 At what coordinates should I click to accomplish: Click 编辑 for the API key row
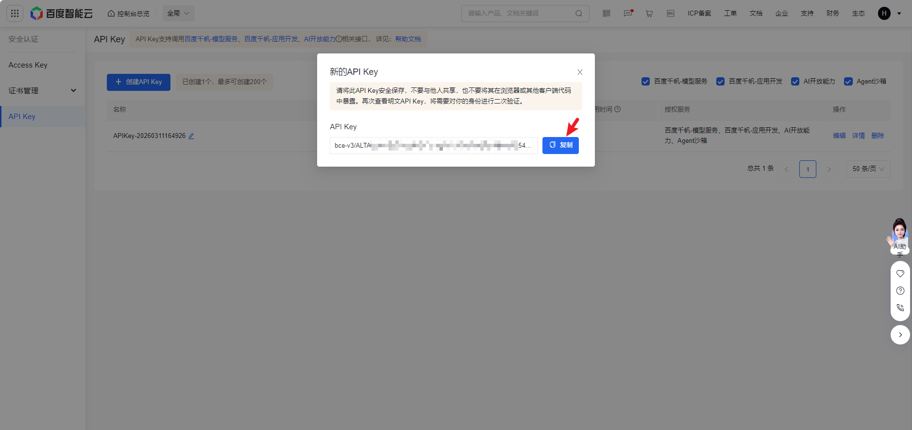[839, 136]
